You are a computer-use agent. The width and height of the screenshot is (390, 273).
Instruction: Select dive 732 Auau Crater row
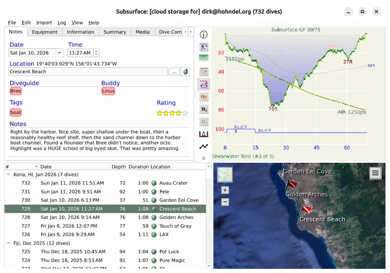click(105, 183)
